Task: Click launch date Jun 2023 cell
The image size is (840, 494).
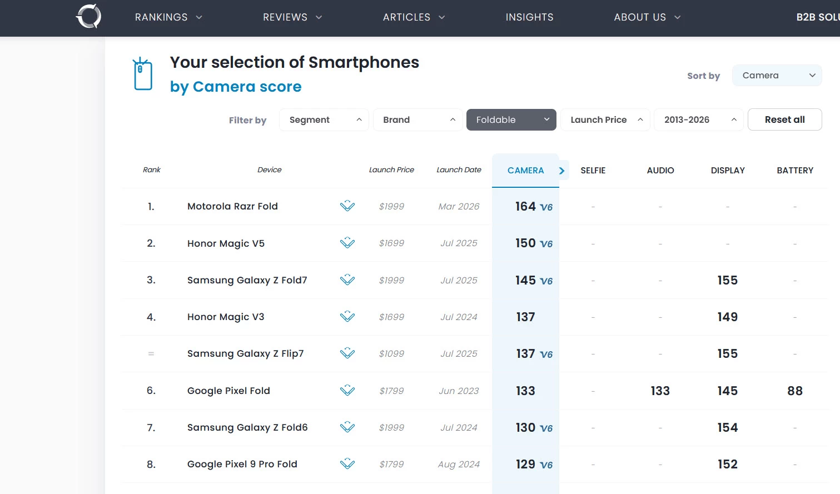Action: click(459, 391)
